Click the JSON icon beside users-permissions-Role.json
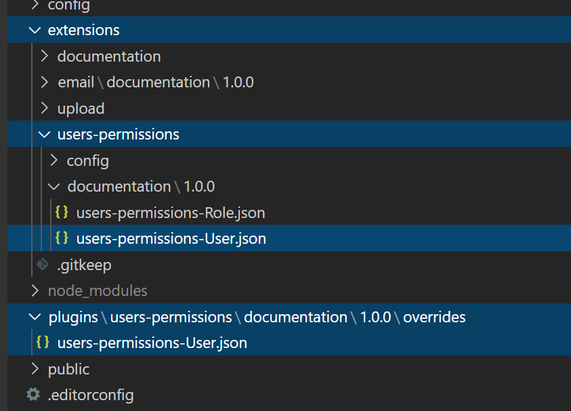The width and height of the screenshot is (571, 411). pos(61,212)
